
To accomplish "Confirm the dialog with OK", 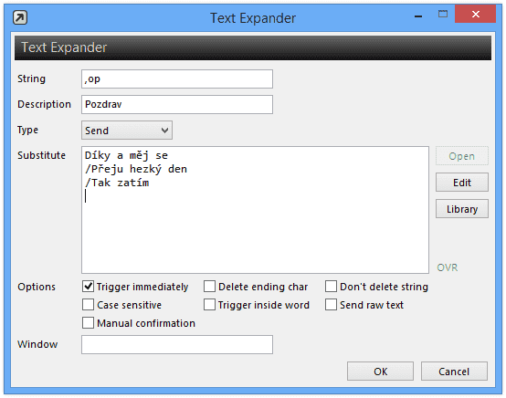I will 380,372.
